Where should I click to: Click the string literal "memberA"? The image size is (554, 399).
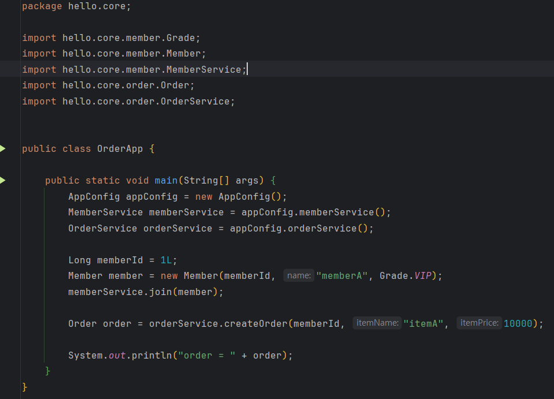[341, 276]
